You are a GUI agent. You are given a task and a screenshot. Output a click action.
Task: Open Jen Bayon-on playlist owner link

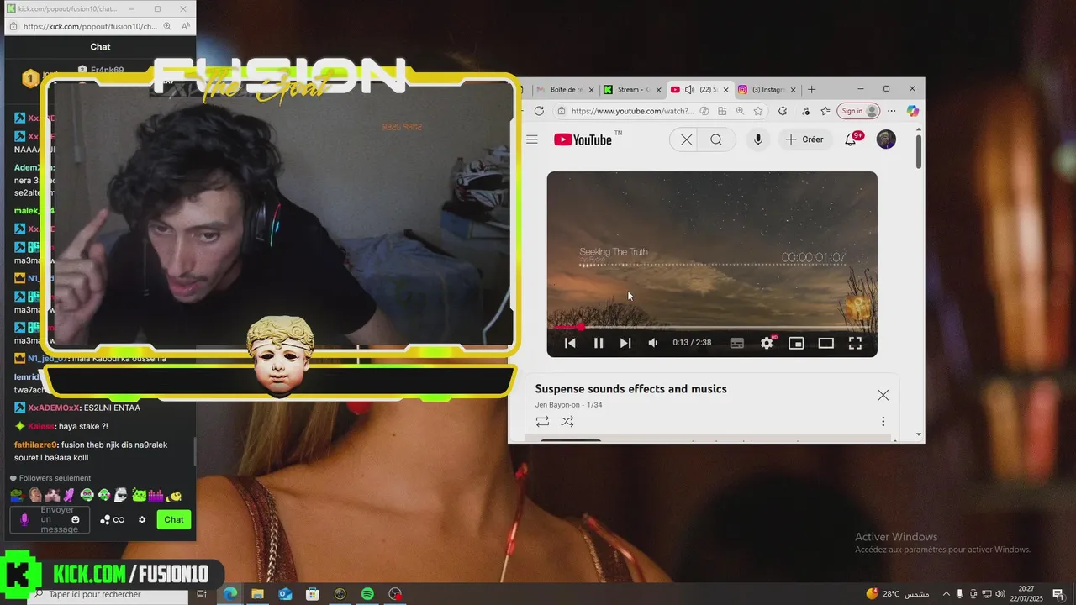[557, 405]
